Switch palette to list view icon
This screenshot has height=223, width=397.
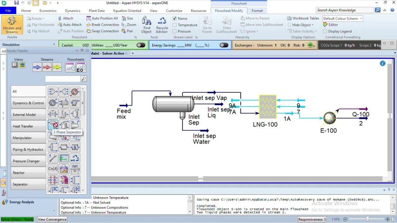tap(15, 65)
